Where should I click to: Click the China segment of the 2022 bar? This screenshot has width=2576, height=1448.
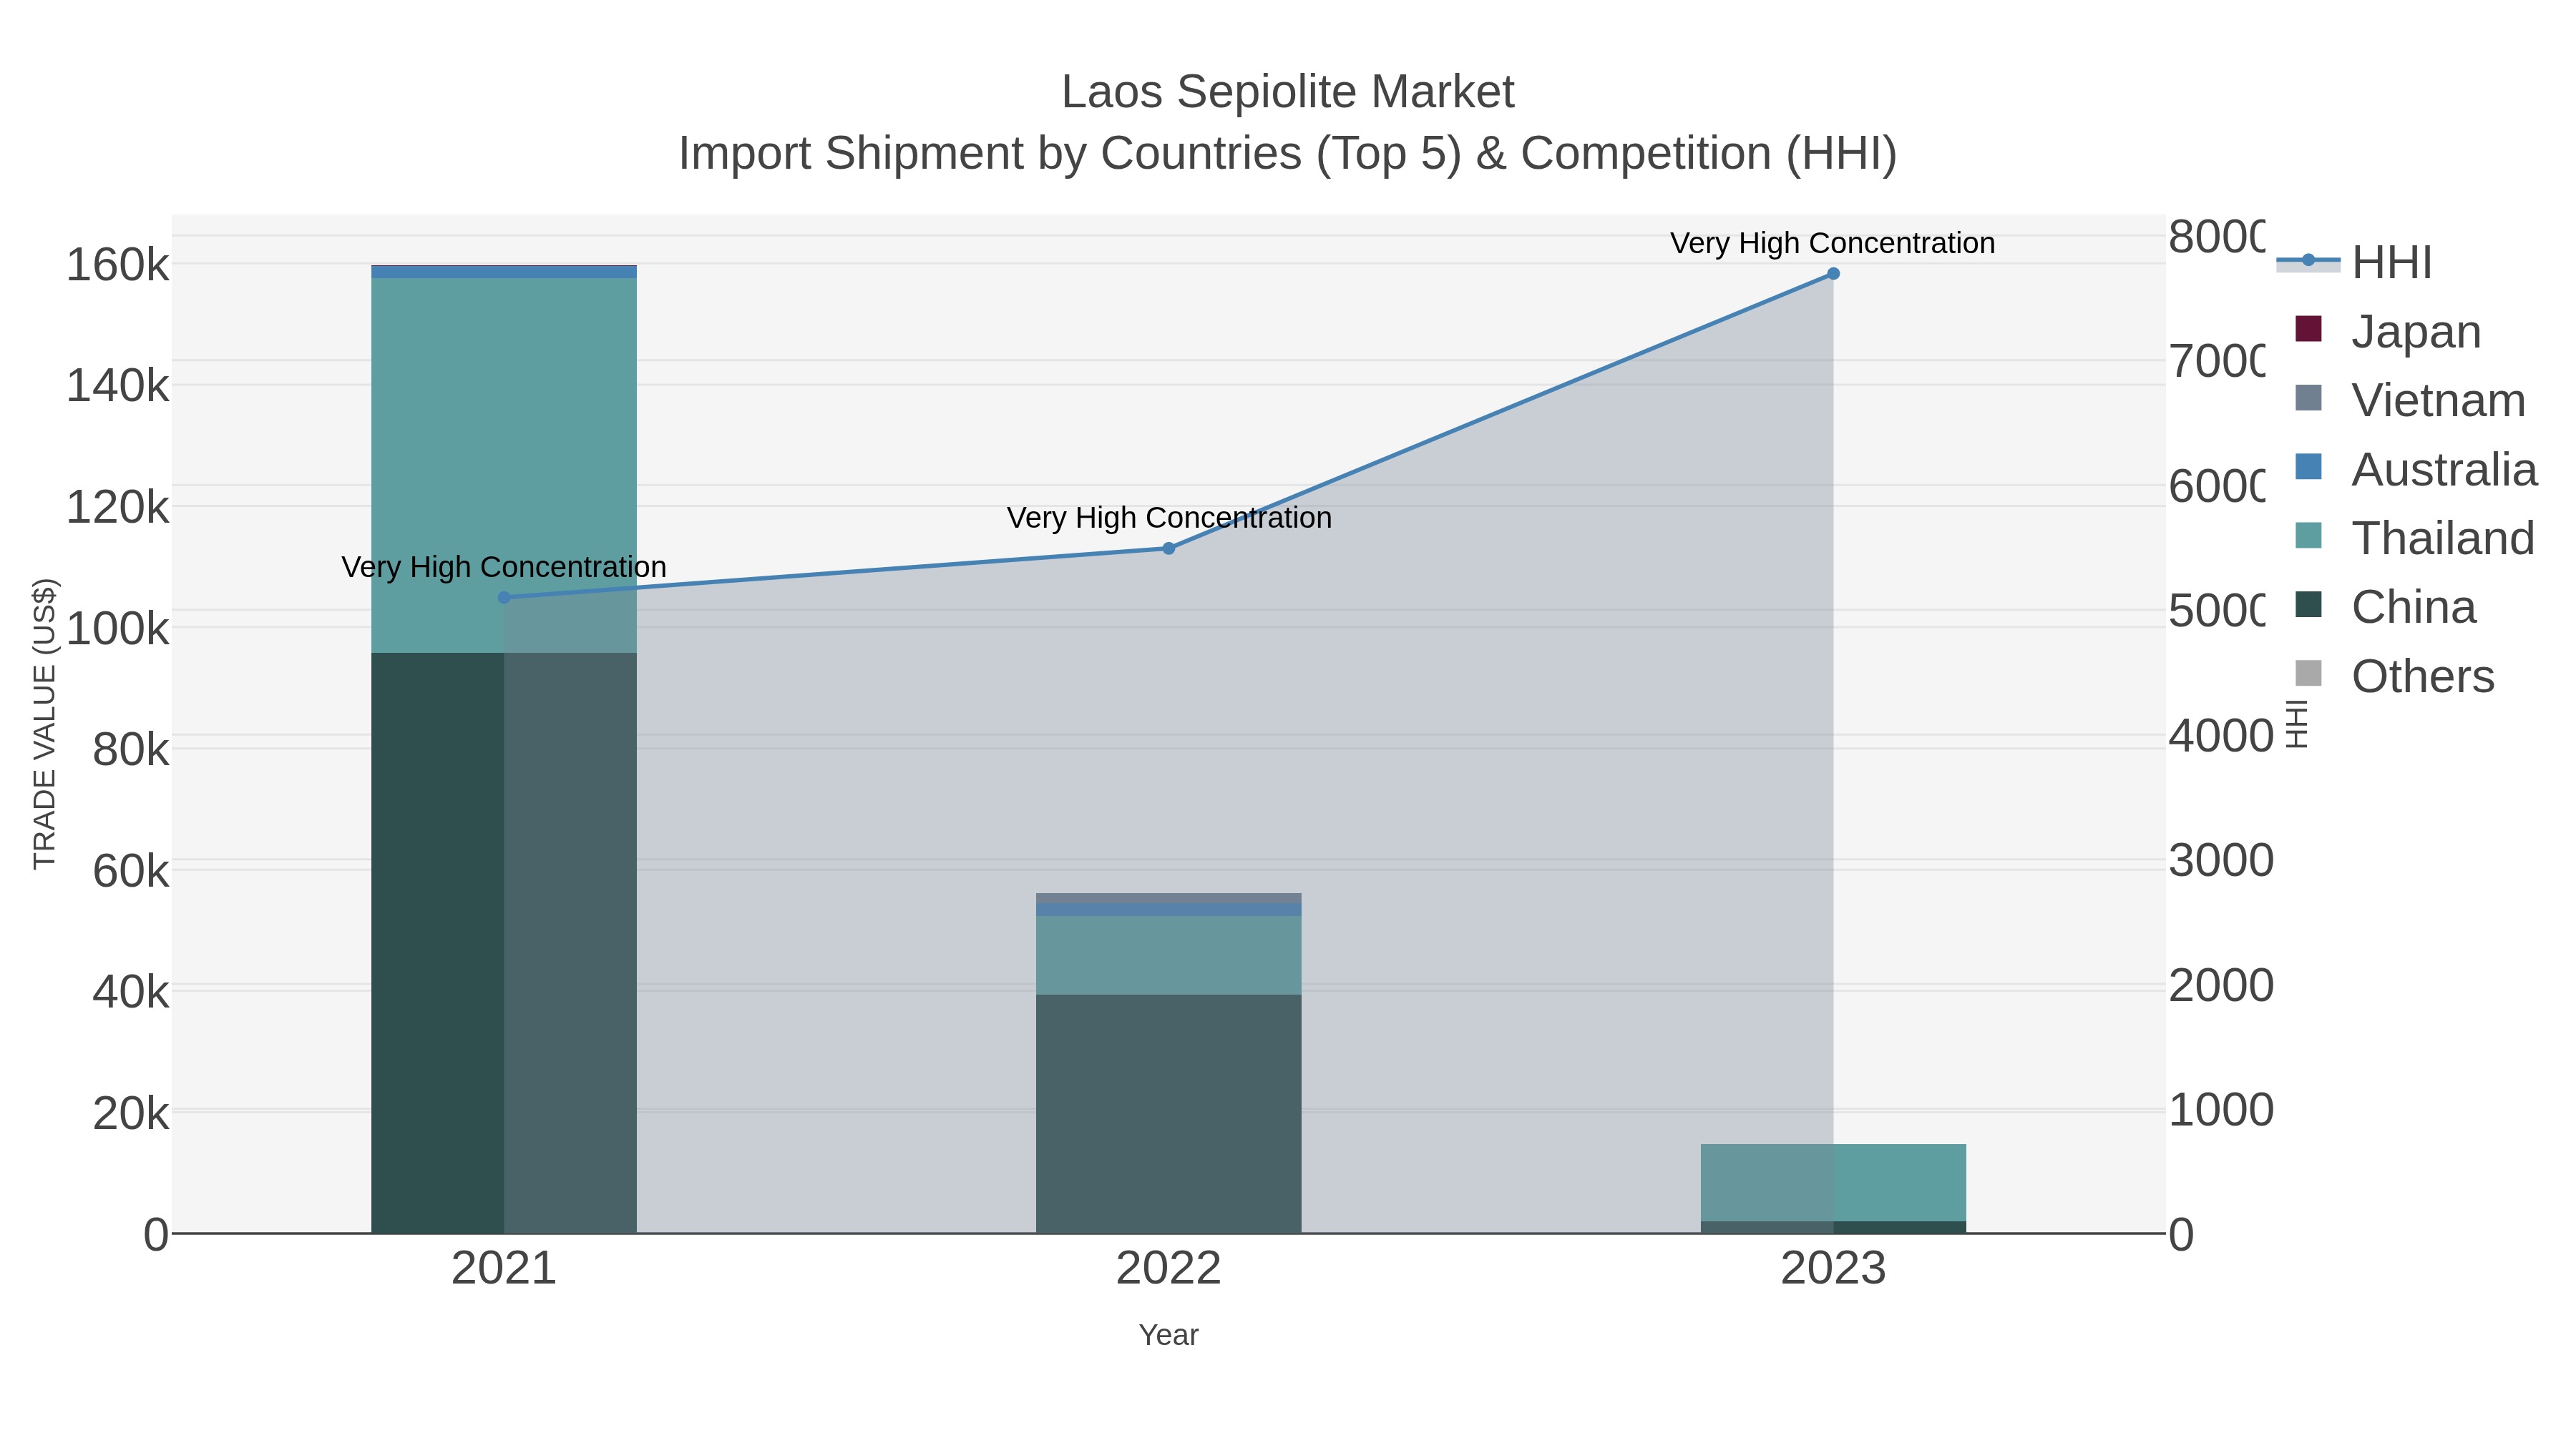[1168, 1113]
